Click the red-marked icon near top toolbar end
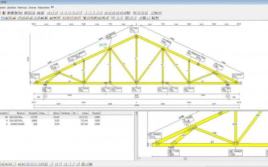268x167 pixels. 156,13
